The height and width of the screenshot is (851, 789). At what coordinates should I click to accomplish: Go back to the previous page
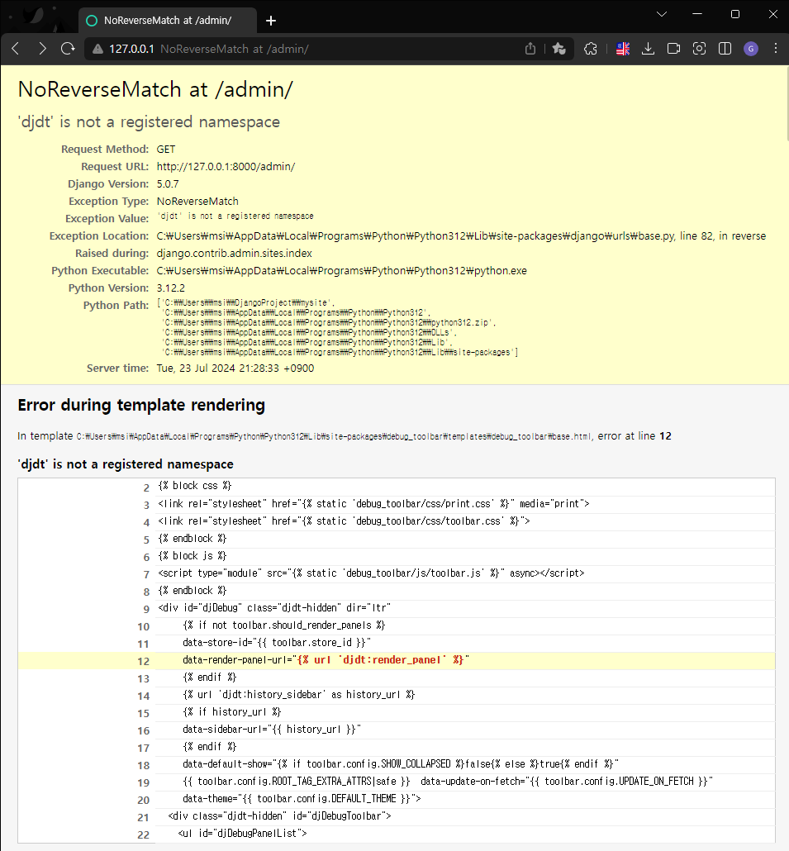point(16,49)
